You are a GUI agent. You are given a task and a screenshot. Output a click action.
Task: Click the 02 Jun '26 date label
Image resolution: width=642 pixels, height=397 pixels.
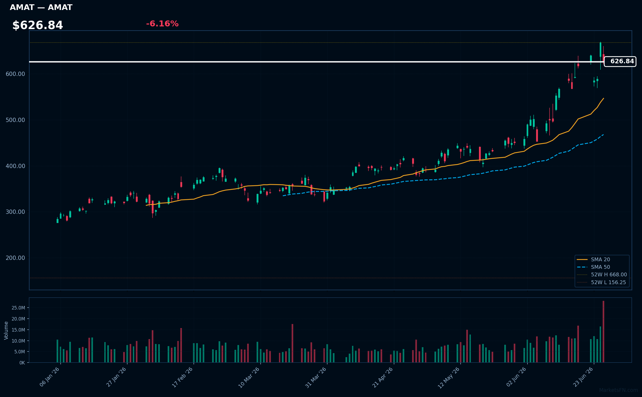pyautogui.click(x=516, y=377)
